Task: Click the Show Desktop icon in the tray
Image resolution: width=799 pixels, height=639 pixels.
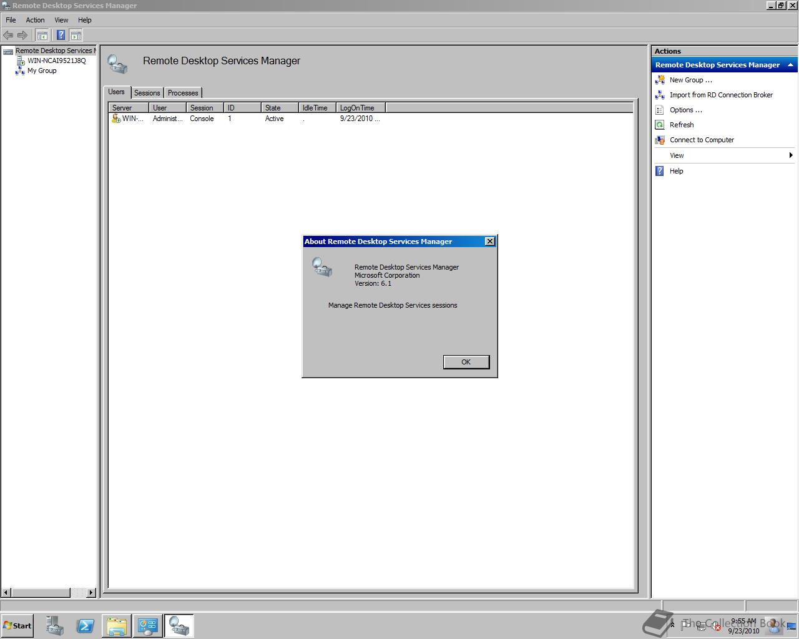Action: [x=791, y=625]
